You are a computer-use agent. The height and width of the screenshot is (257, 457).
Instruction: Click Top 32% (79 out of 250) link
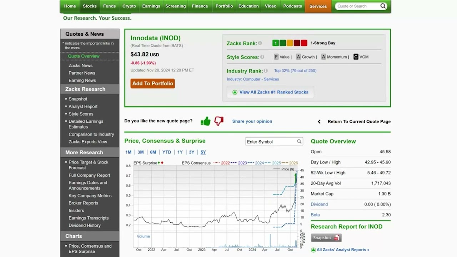tap(295, 71)
